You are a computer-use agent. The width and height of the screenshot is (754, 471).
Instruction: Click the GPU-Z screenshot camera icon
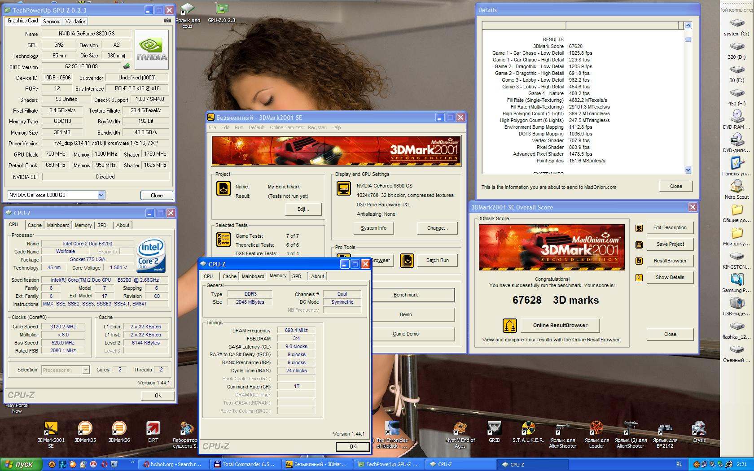167,21
